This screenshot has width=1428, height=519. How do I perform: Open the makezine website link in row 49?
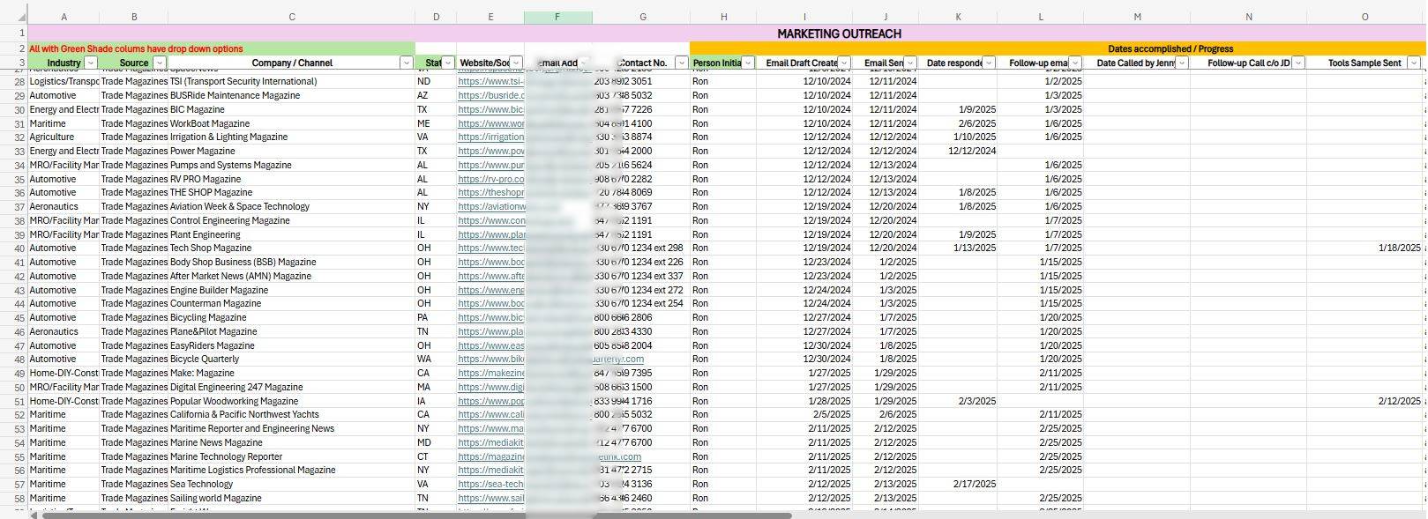tap(490, 373)
